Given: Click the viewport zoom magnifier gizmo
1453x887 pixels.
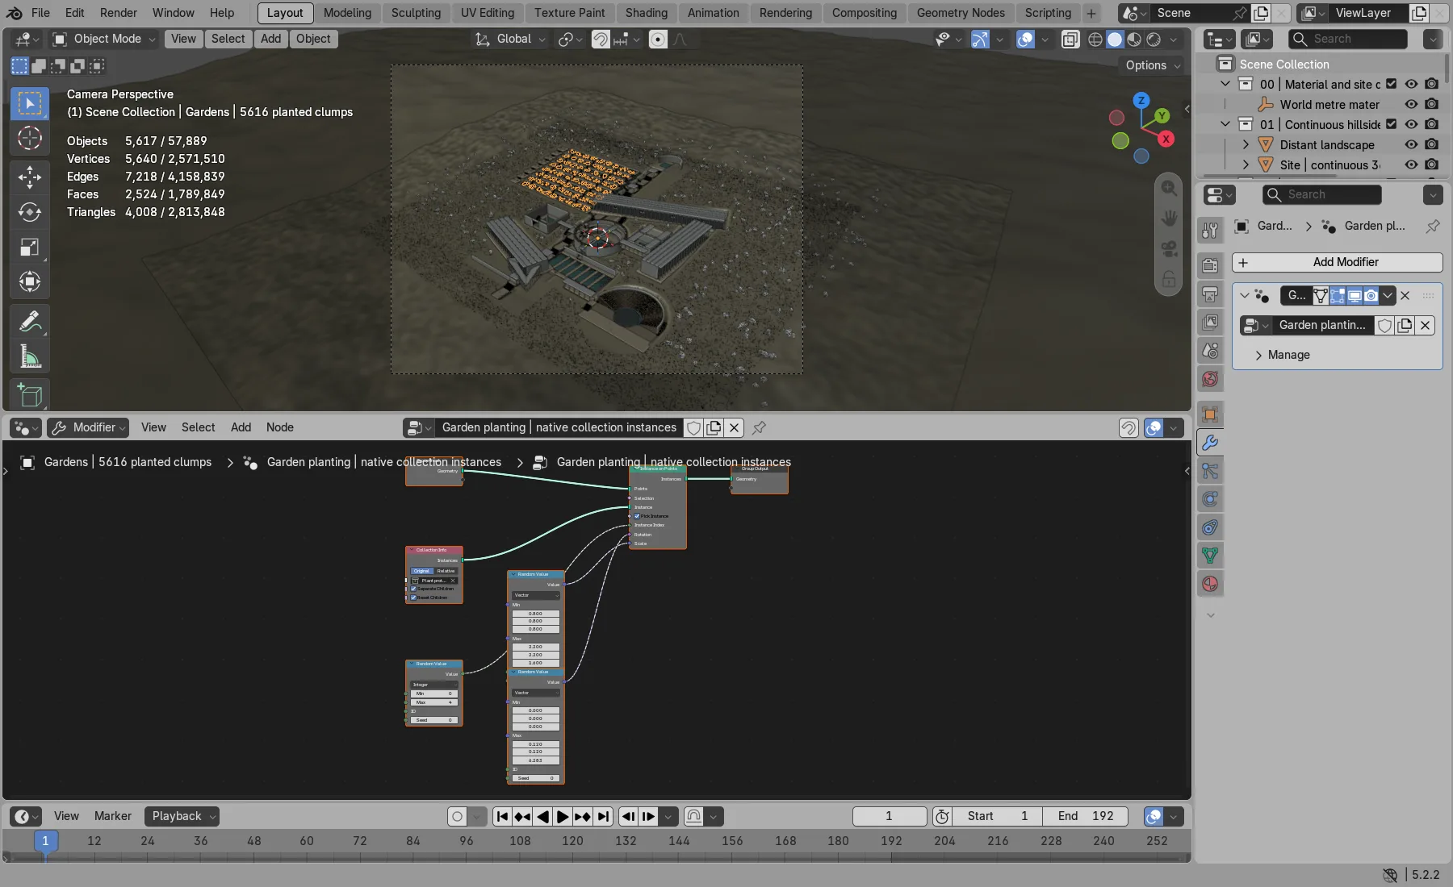Looking at the screenshot, I should [1169, 188].
